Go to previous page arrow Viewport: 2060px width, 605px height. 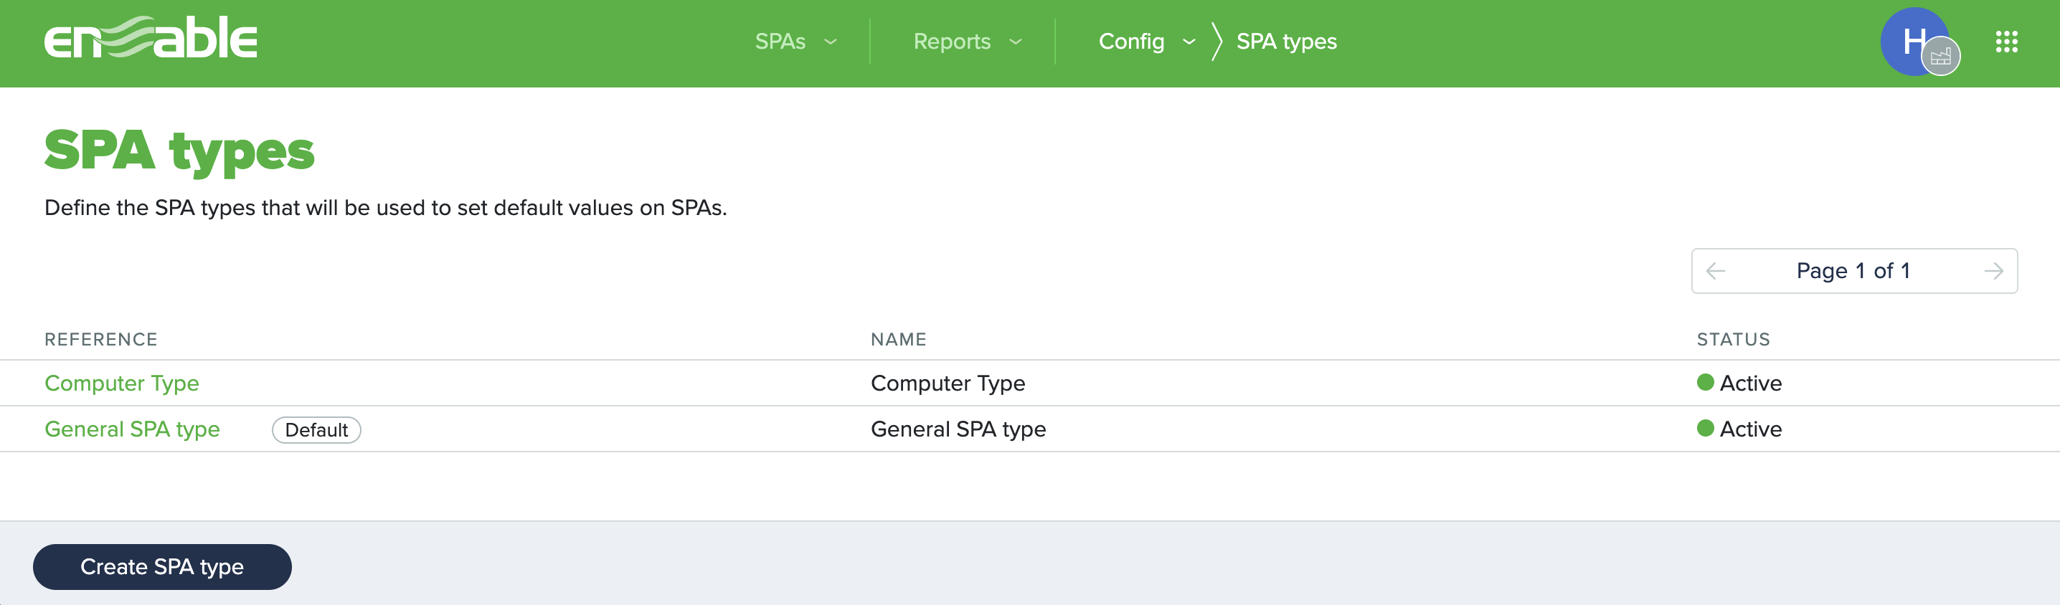[x=1714, y=271]
